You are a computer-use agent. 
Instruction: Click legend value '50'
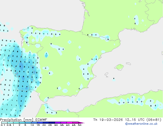click(x=79, y=125)
